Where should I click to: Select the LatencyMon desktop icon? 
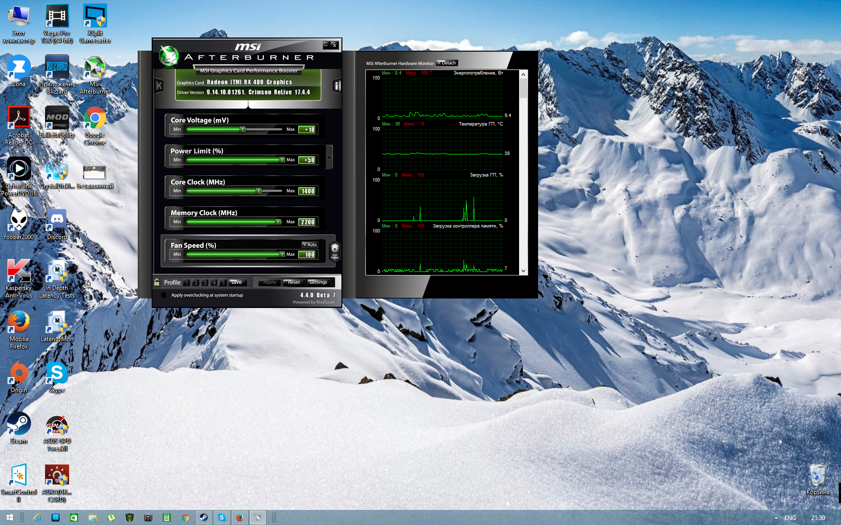click(x=57, y=326)
